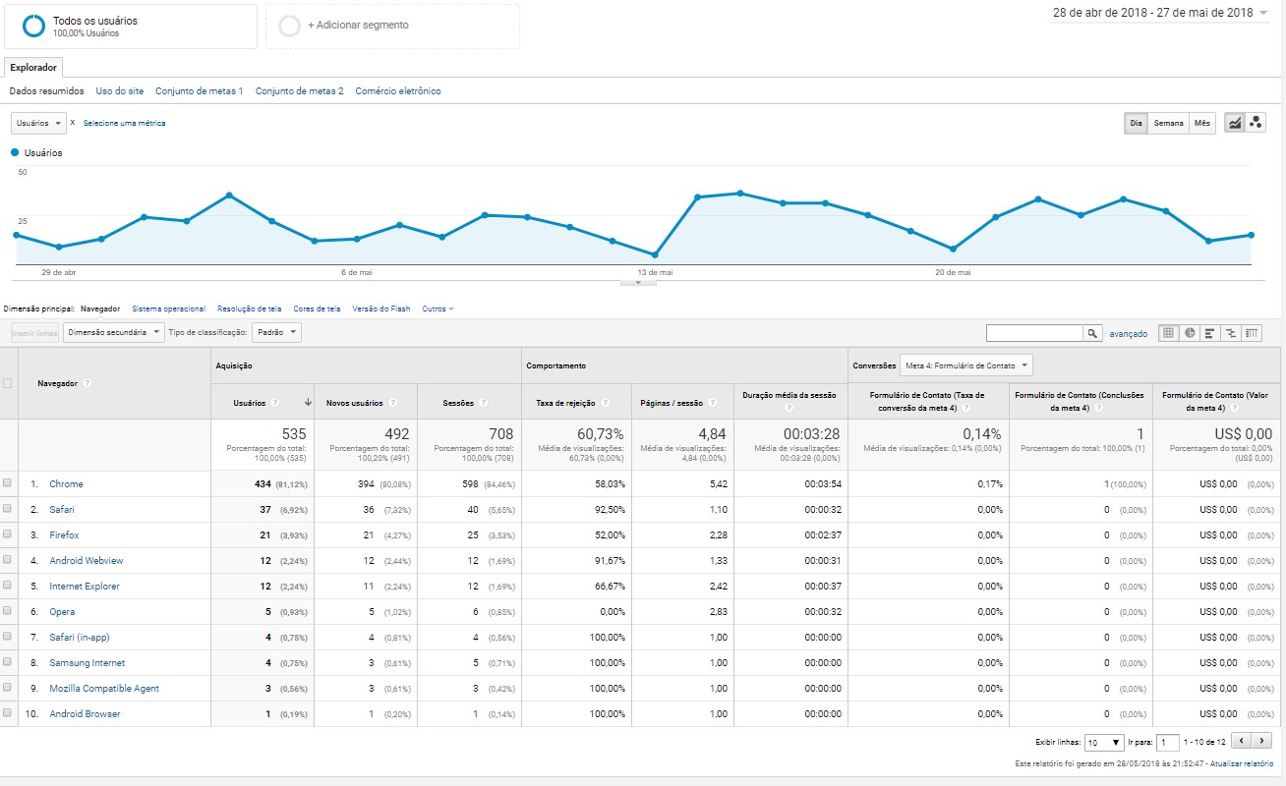Switch to the Uso do site tab
1286x786 pixels.
click(x=120, y=91)
